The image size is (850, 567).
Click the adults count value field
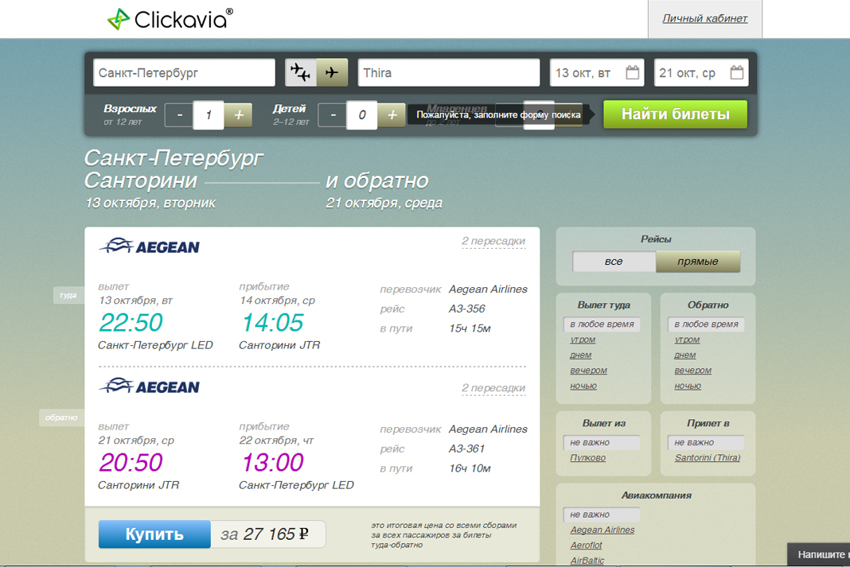(x=209, y=115)
